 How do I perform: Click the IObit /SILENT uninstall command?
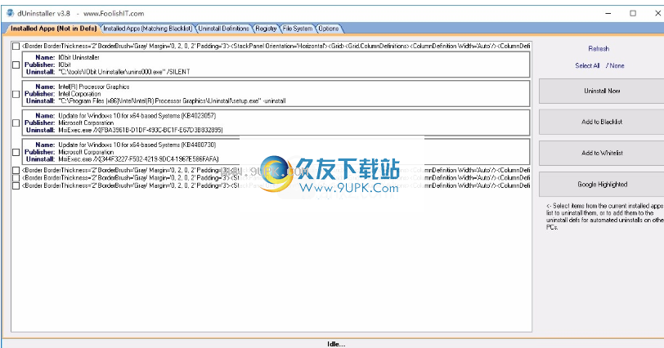point(124,72)
